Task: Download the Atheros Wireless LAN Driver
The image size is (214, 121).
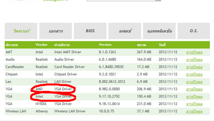Action: pyautogui.click(x=194, y=111)
